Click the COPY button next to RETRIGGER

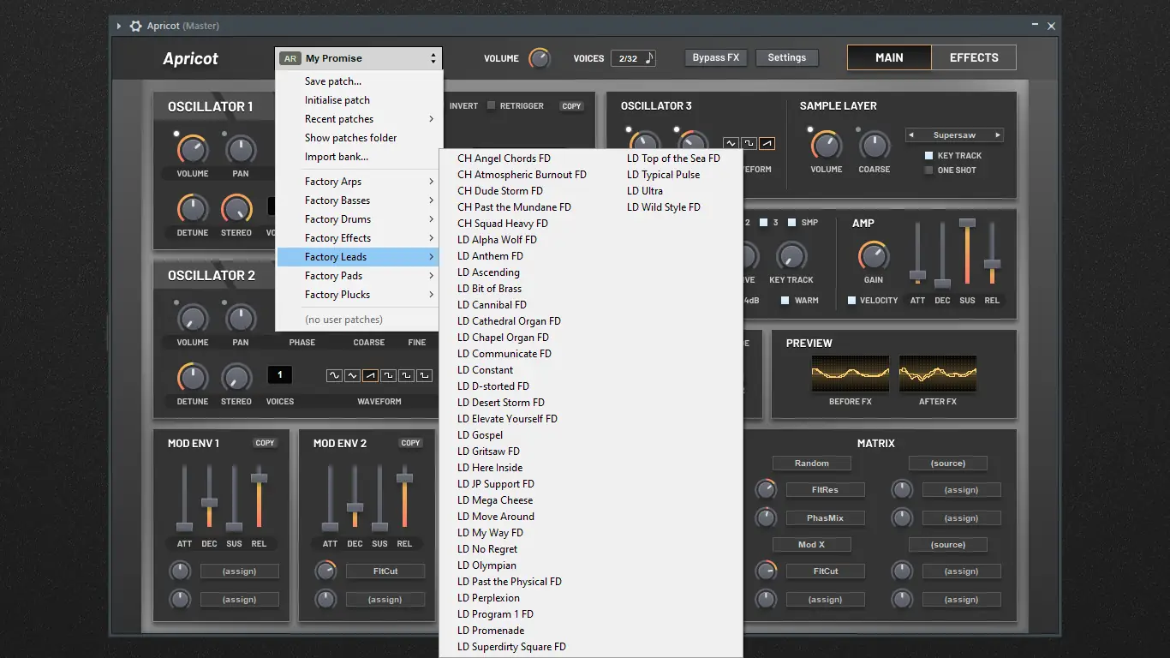coord(571,106)
